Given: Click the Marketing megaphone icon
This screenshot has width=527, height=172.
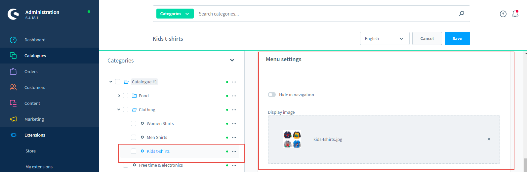Looking at the screenshot, I should coord(13,119).
